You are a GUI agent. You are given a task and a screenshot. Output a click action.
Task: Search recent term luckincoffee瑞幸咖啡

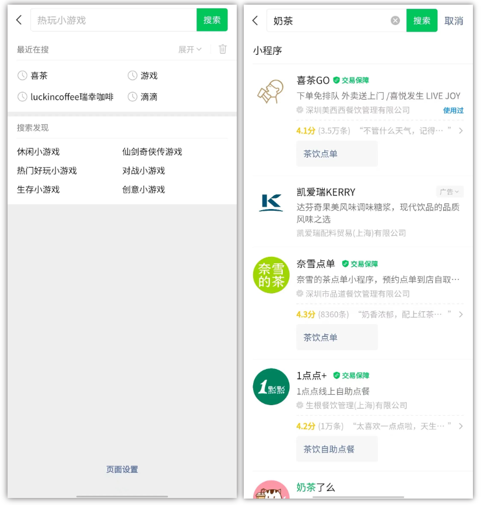(72, 96)
